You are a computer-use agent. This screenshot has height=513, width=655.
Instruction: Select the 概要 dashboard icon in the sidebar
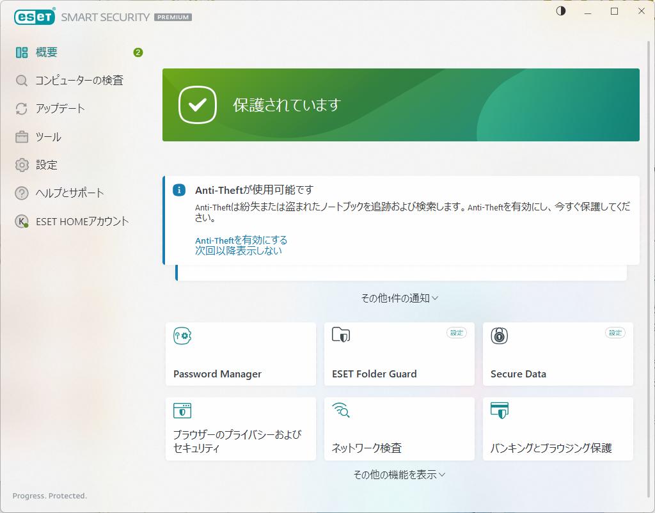22,52
